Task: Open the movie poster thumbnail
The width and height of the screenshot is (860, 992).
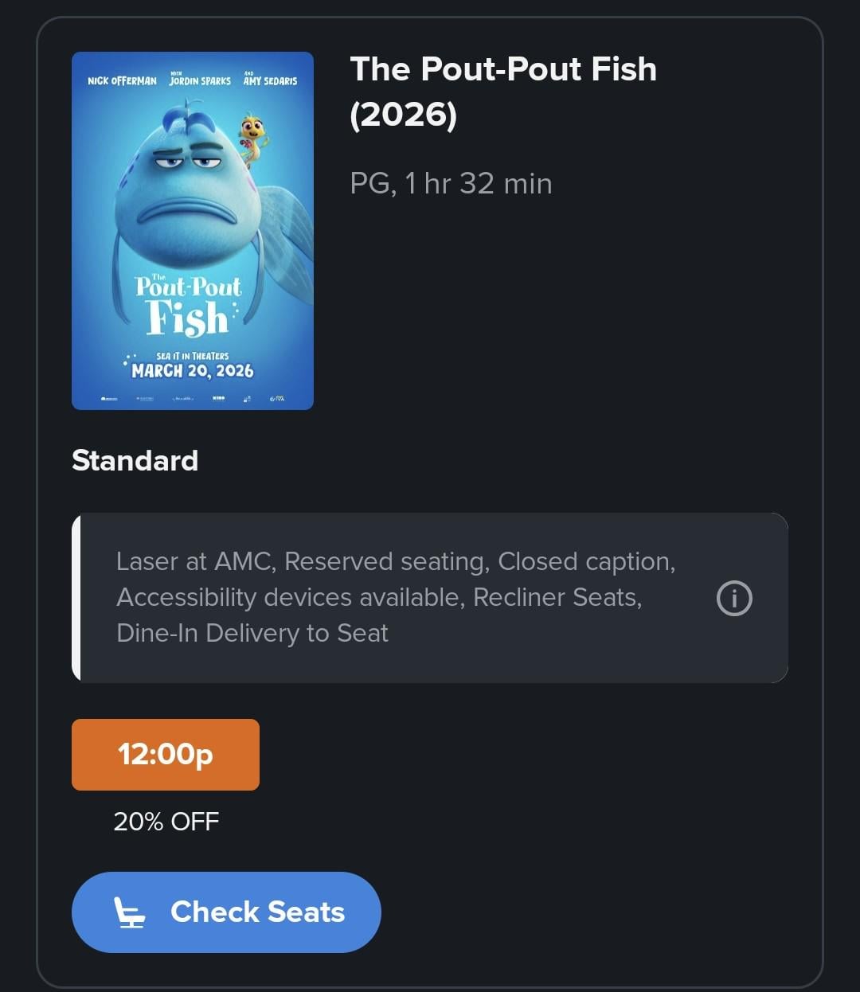Action: 193,231
